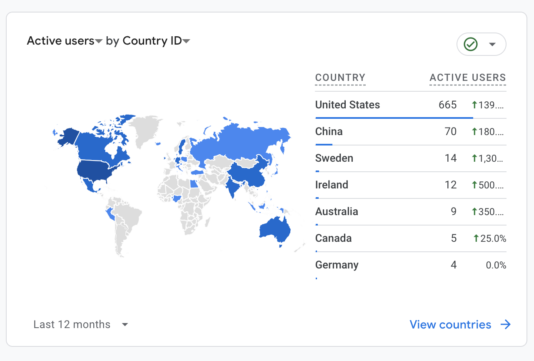Click the blue bar under United States

[394, 118]
